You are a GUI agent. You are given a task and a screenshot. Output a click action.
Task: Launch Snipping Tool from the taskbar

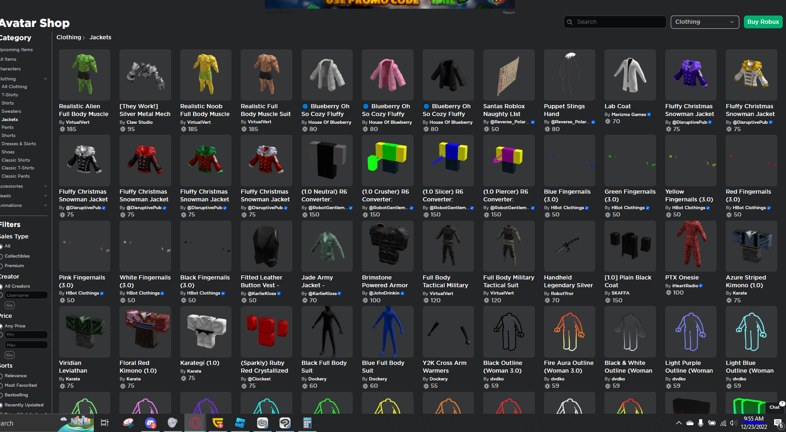[x=129, y=423]
